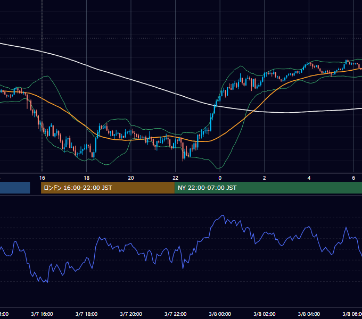362x319 pixels.
Task: Click the 18 hour label on price chart axis
Action: click(x=86, y=178)
